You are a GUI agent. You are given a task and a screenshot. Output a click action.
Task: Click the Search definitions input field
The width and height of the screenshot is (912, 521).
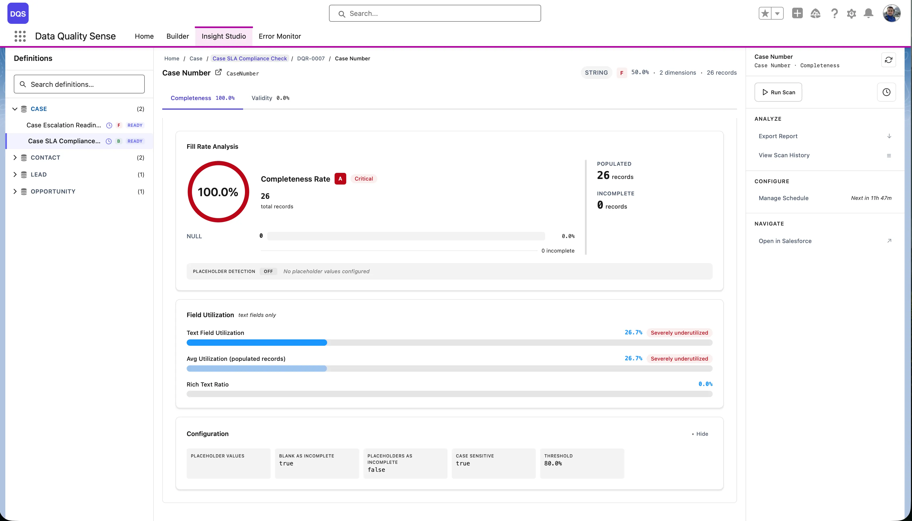[79, 84]
